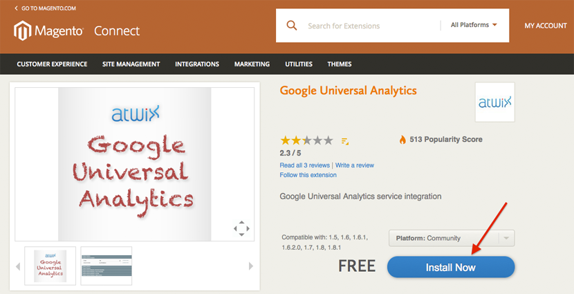
Task: Click Read all 3 reviews link
Action: pos(304,165)
